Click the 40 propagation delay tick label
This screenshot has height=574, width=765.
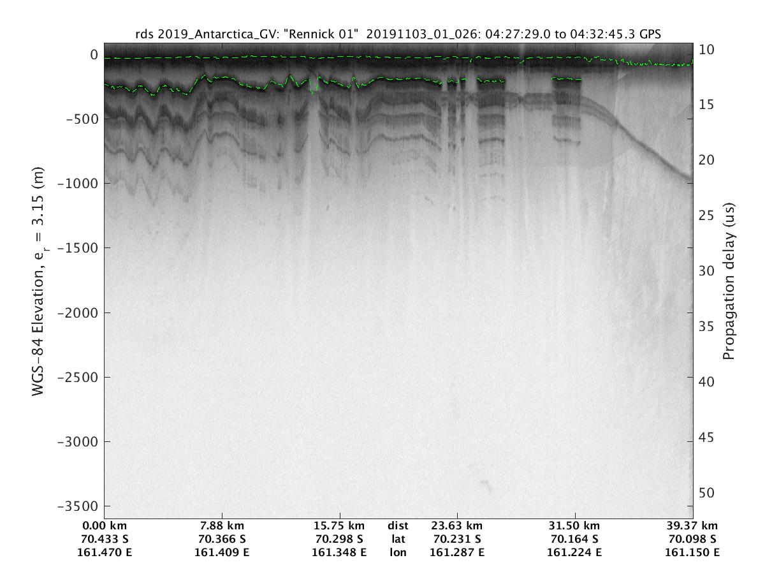706,382
